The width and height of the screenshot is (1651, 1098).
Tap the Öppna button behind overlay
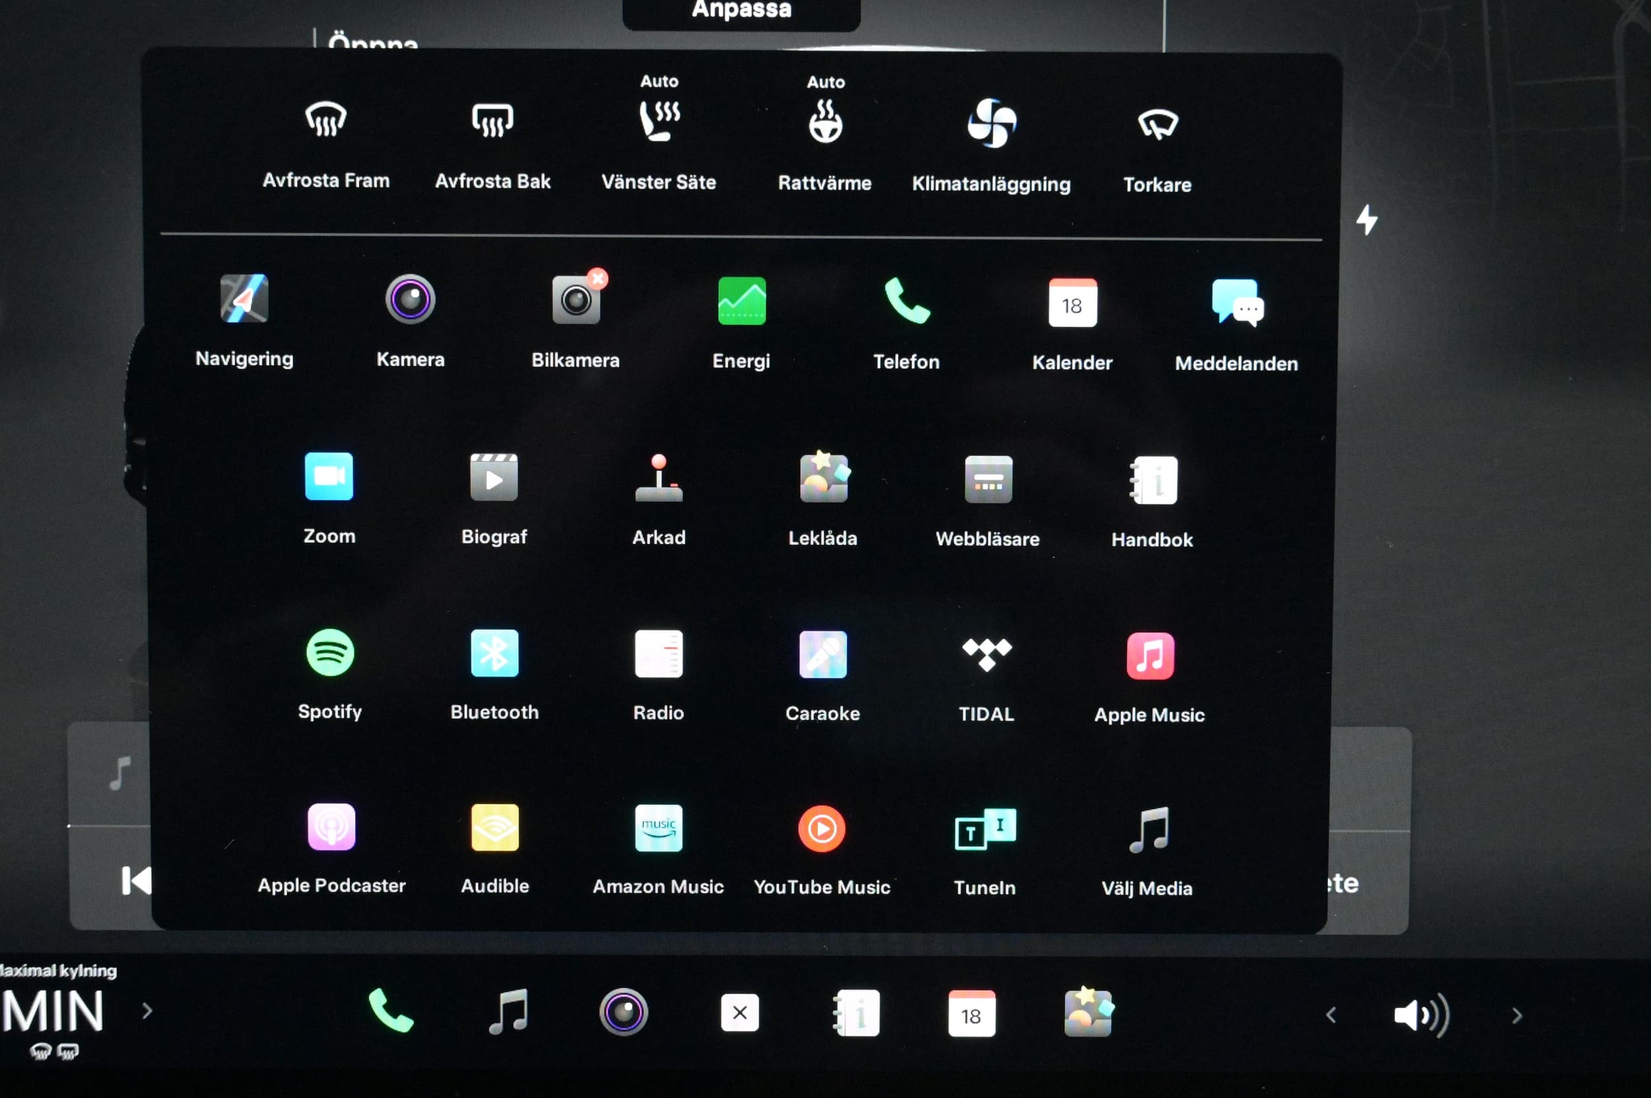372,41
